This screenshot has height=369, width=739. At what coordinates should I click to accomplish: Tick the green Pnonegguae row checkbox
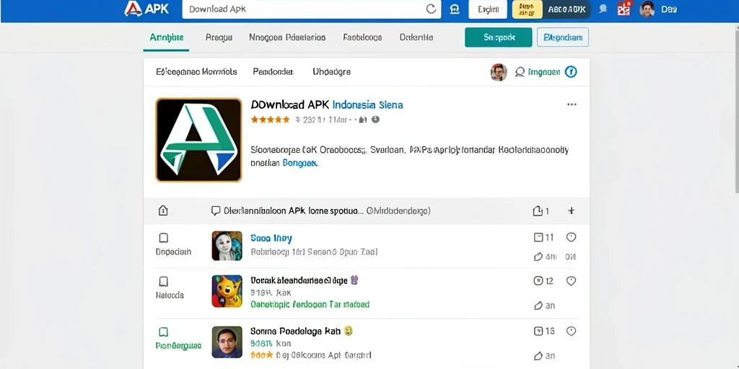pyautogui.click(x=164, y=332)
